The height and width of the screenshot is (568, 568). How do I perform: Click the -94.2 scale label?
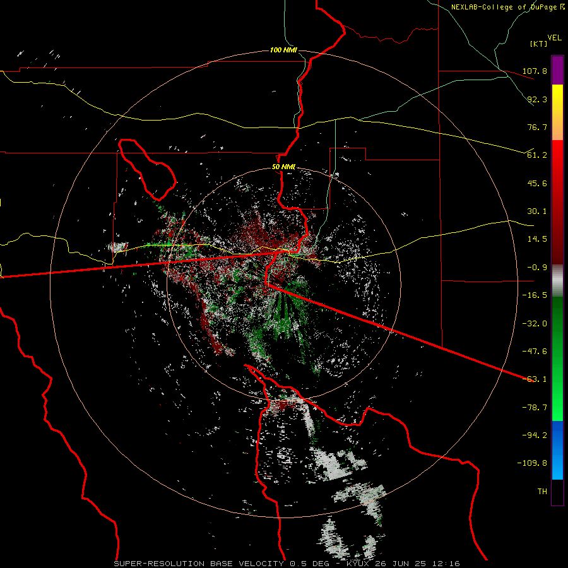(x=535, y=435)
